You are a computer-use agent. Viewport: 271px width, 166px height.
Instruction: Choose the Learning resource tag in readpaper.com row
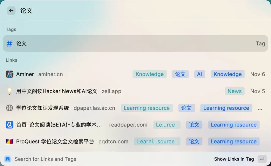pyautogui.click(x=234, y=125)
